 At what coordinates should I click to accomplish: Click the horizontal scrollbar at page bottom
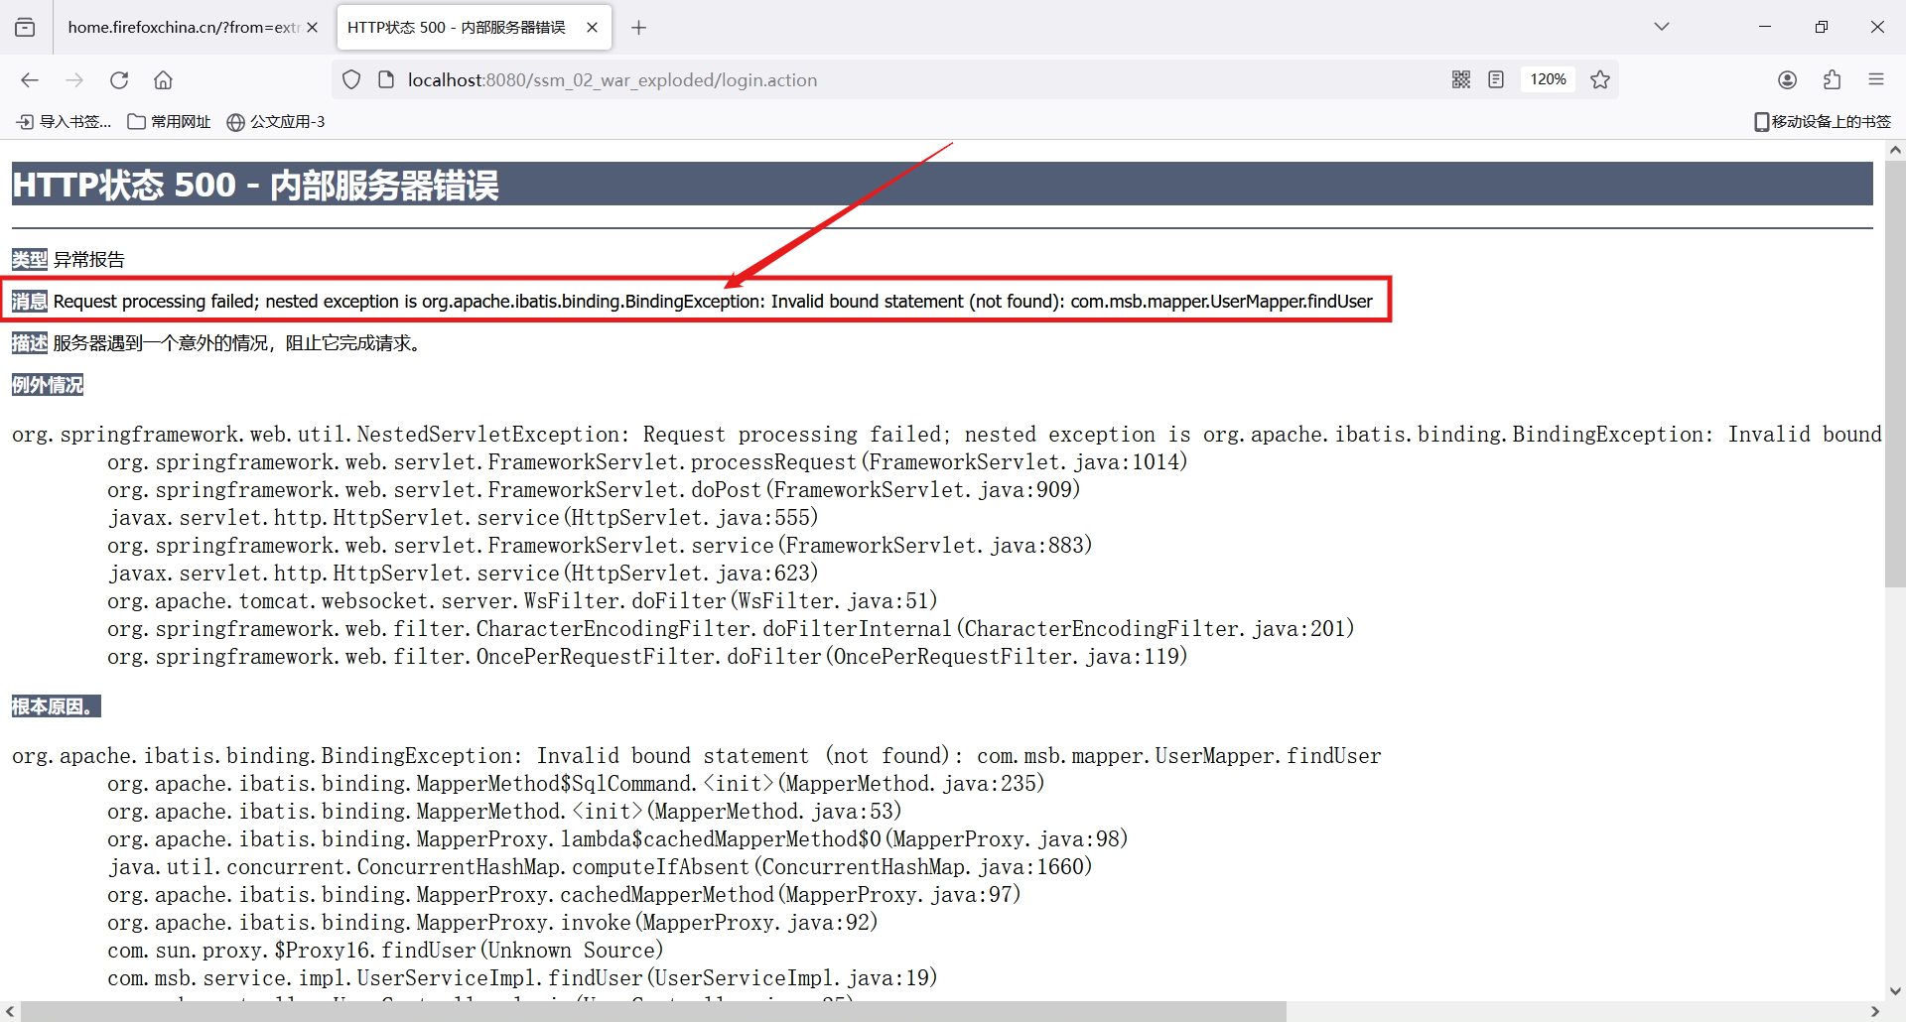coord(653,1011)
